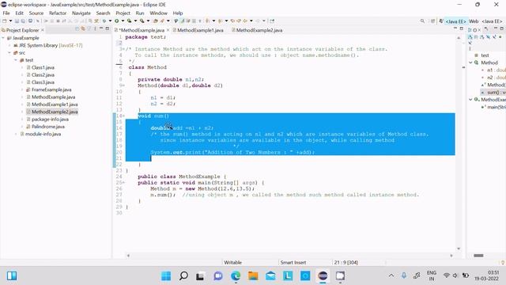
Task: Toggle fold marker at line 3 comment
Action: tap(123, 49)
